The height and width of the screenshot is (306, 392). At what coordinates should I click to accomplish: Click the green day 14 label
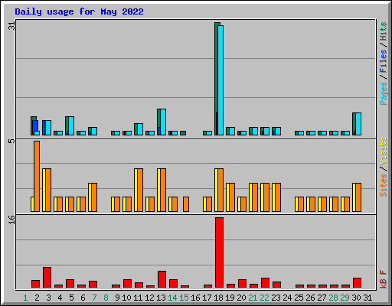click(x=172, y=298)
